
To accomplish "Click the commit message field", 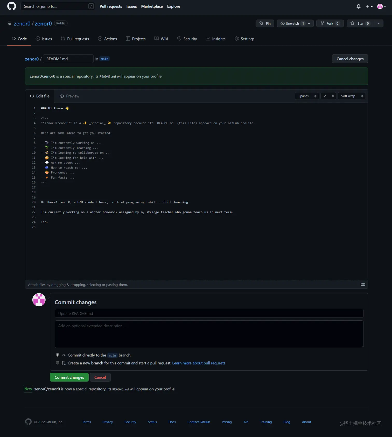I will (x=209, y=313).
